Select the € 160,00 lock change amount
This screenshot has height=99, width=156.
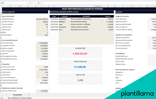coord(108,27)
